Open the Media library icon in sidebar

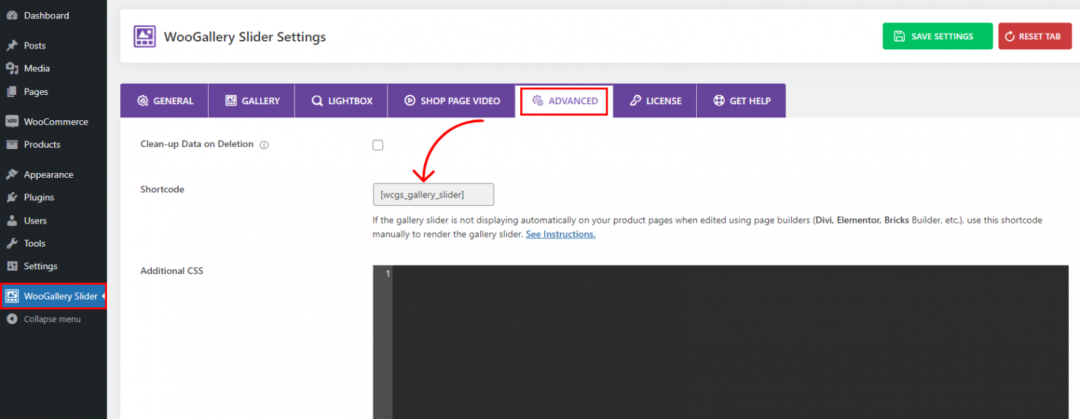click(x=14, y=68)
